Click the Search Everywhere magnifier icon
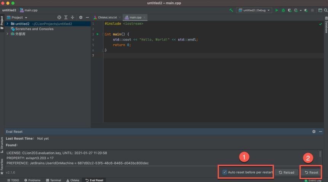The image size is (328, 182). pyautogui.click(x=326, y=10)
